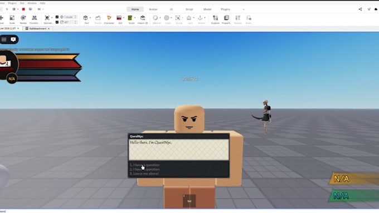
Task: Click the share icon at top right
Action: point(360,9)
